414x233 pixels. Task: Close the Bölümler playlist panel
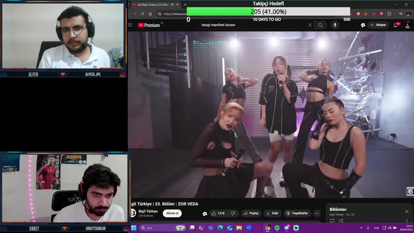coord(407,211)
